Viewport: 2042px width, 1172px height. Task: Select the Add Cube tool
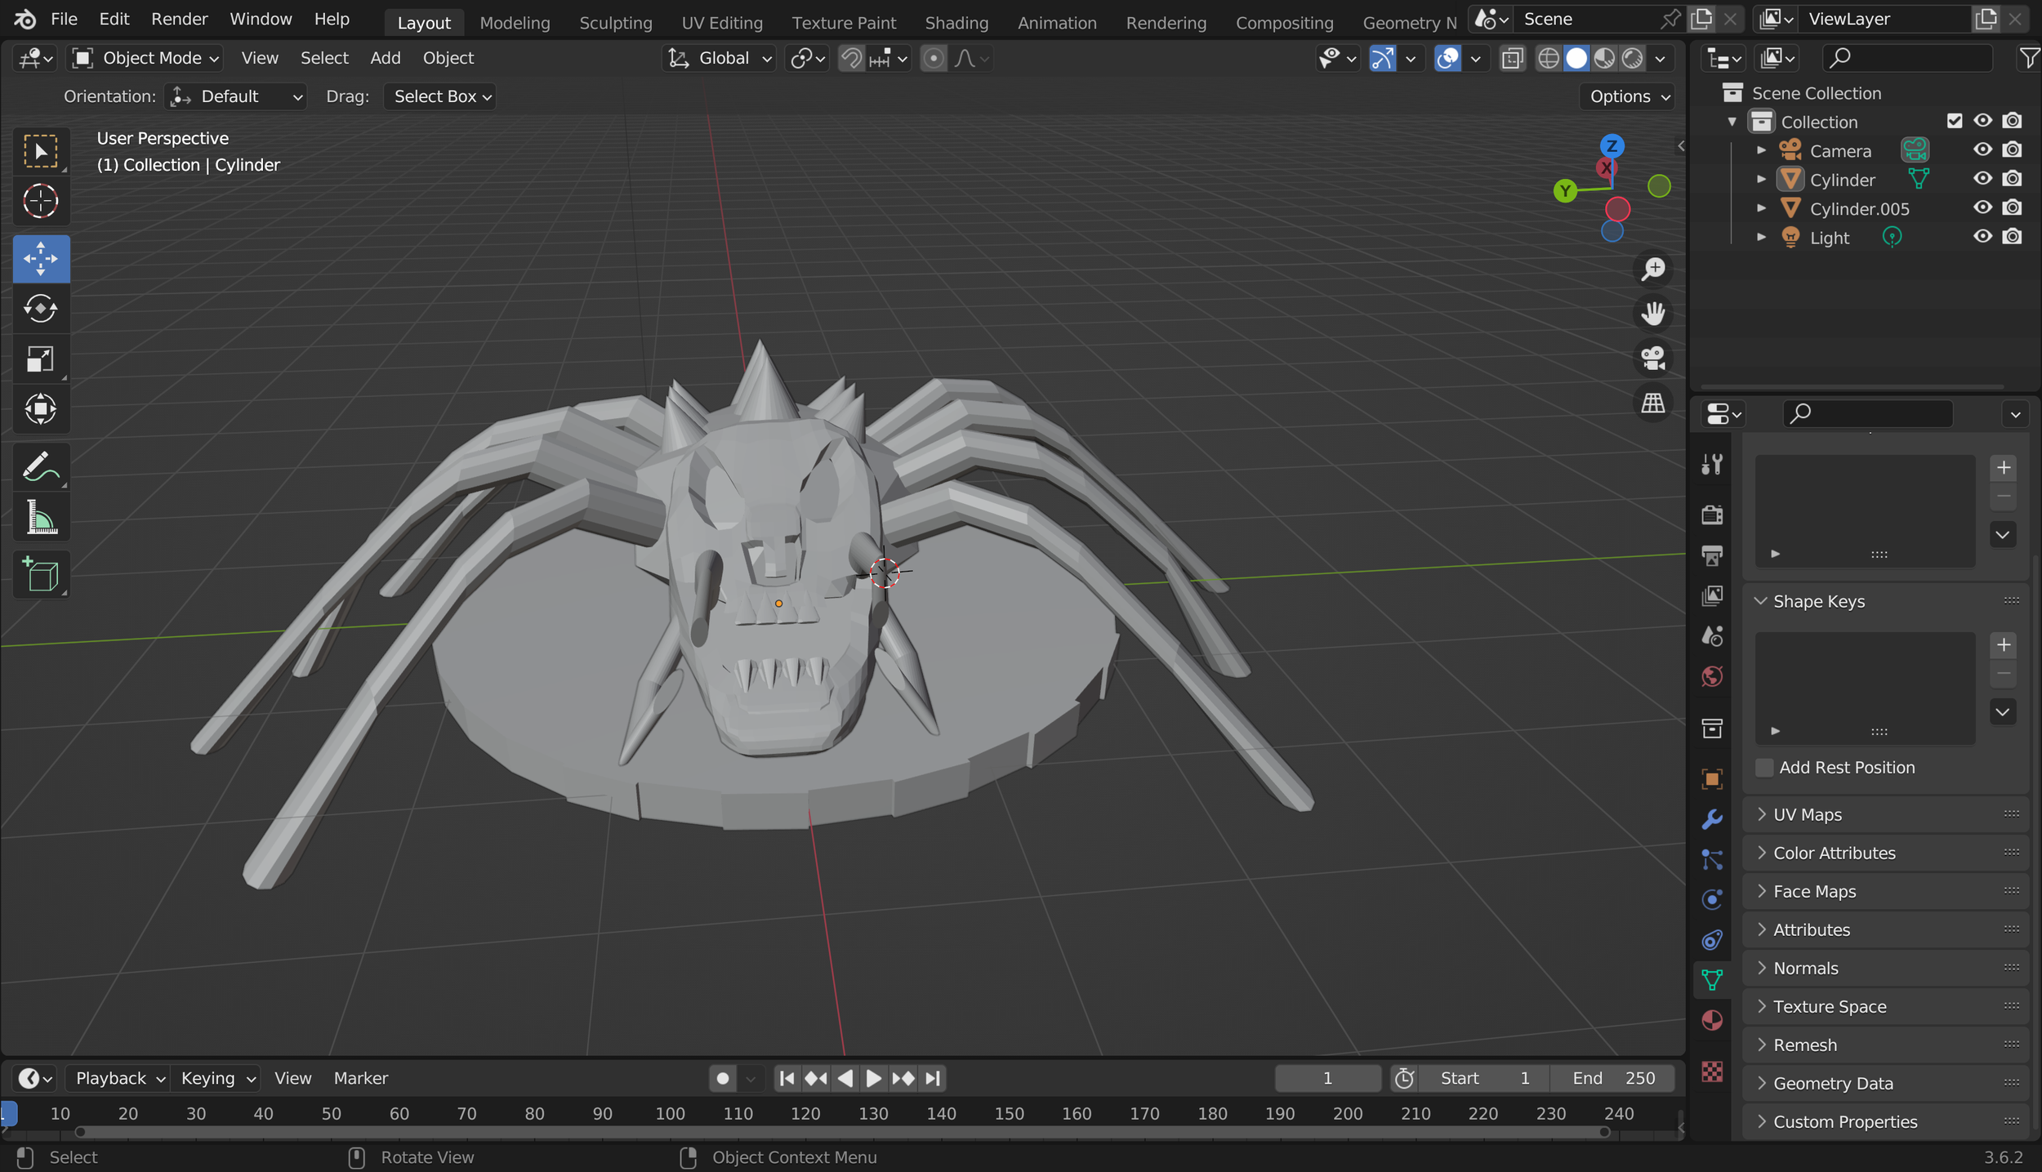(40, 574)
